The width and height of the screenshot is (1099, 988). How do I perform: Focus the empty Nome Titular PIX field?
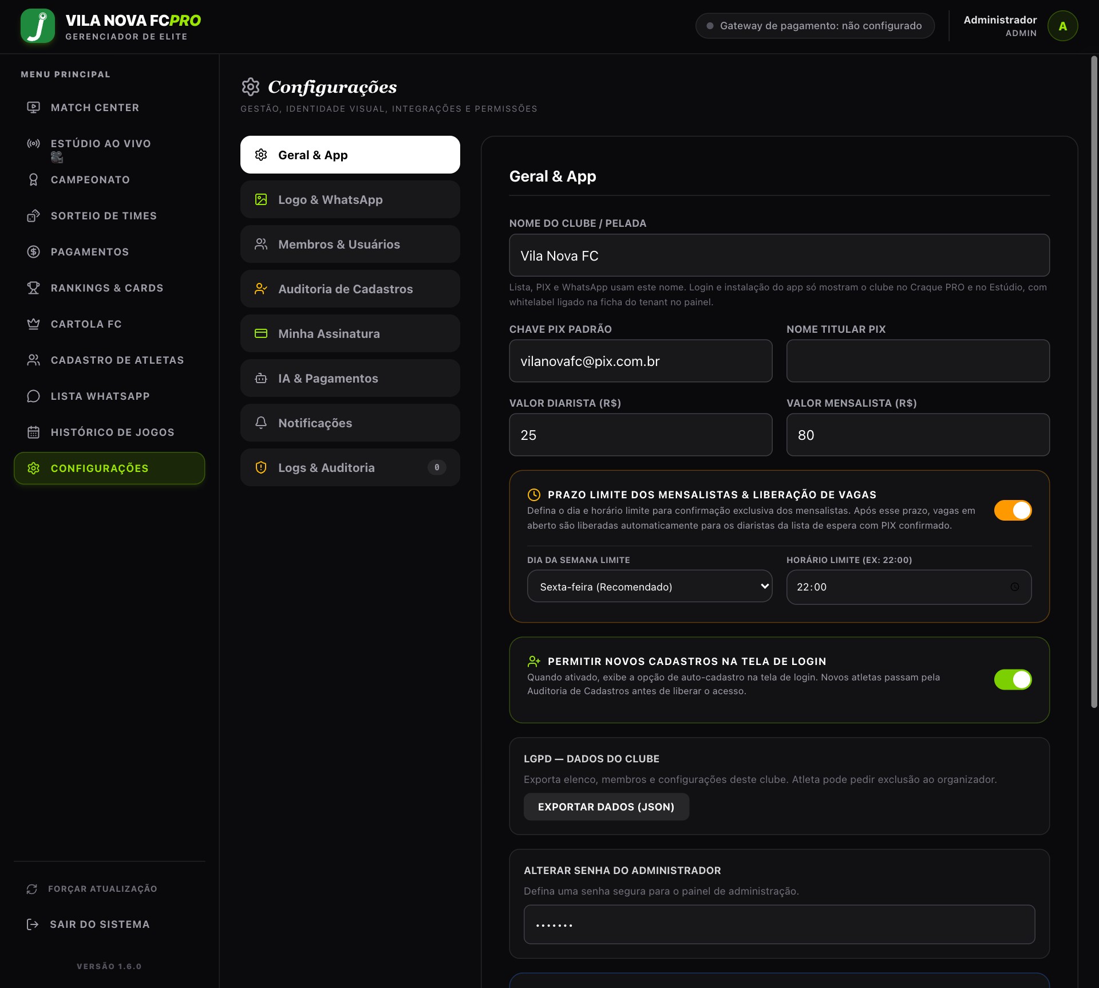918,361
